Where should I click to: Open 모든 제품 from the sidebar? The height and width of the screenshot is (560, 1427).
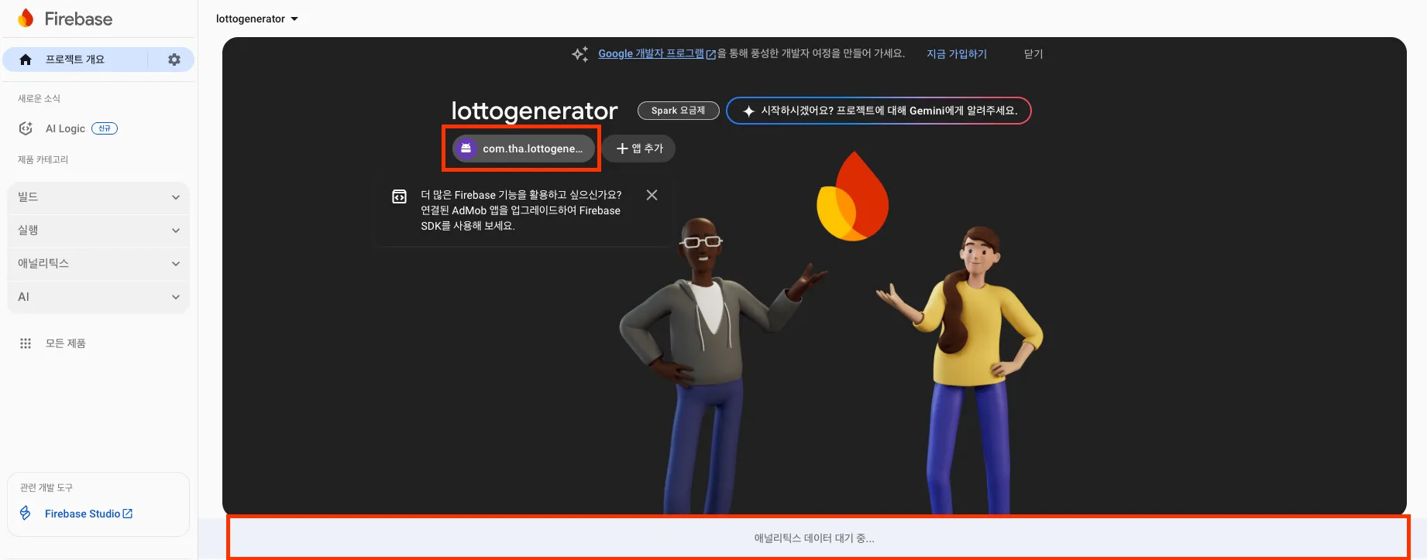[66, 343]
